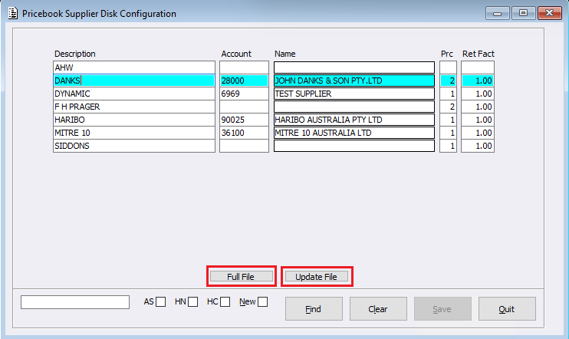Click the Clear button
This screenshot has height=339, width=569.
pyautogui.click(x=378, y=309)
